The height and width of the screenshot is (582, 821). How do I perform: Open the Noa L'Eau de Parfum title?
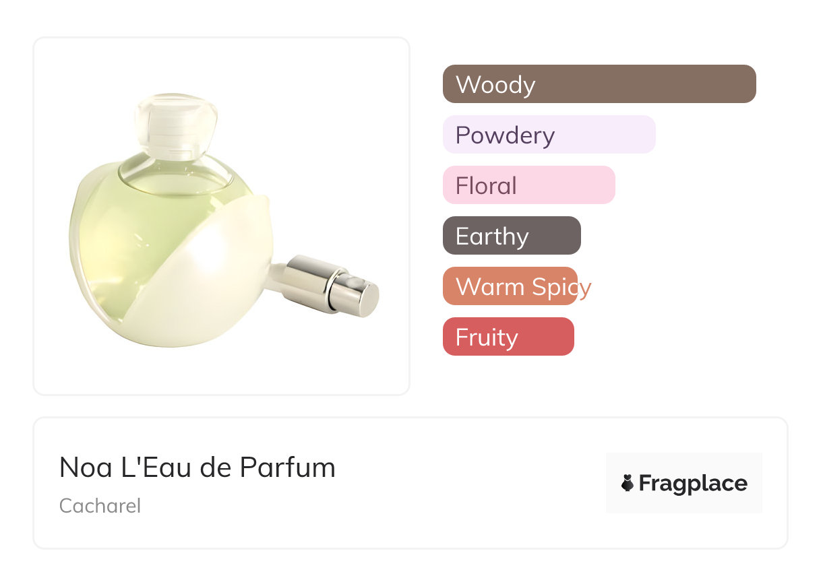pyautogui.click(x=197, y=467)
